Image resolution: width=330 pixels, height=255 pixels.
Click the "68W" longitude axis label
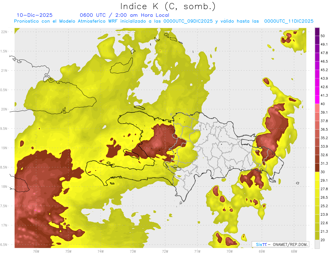click(x=294, y=251)
